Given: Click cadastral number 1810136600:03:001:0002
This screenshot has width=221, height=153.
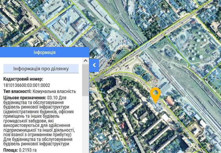Looking at the screenshot, I should click(27, 85).
